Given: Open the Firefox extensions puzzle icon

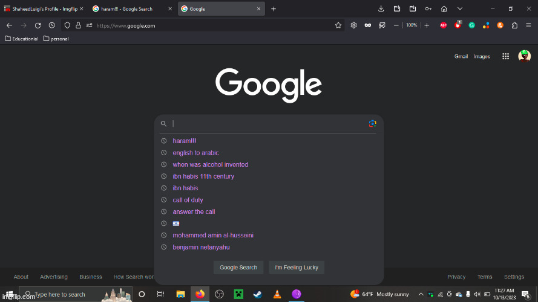Looking at the screenshot, I should [x=514, y=25].
